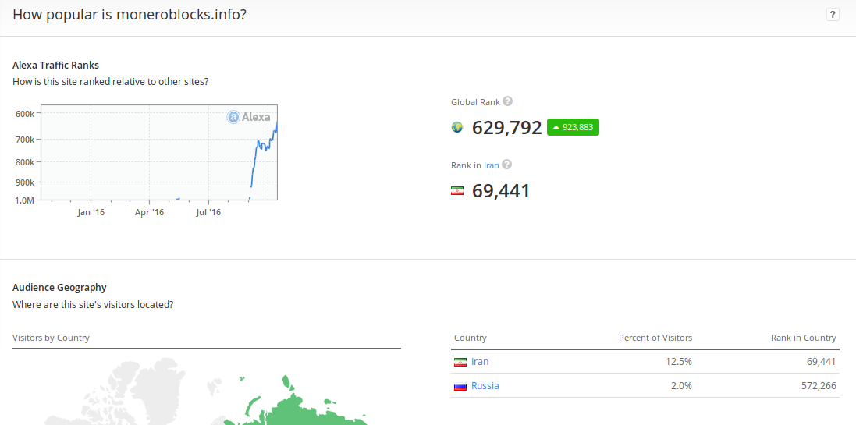Click the visitors by country world map

(206, 390)
